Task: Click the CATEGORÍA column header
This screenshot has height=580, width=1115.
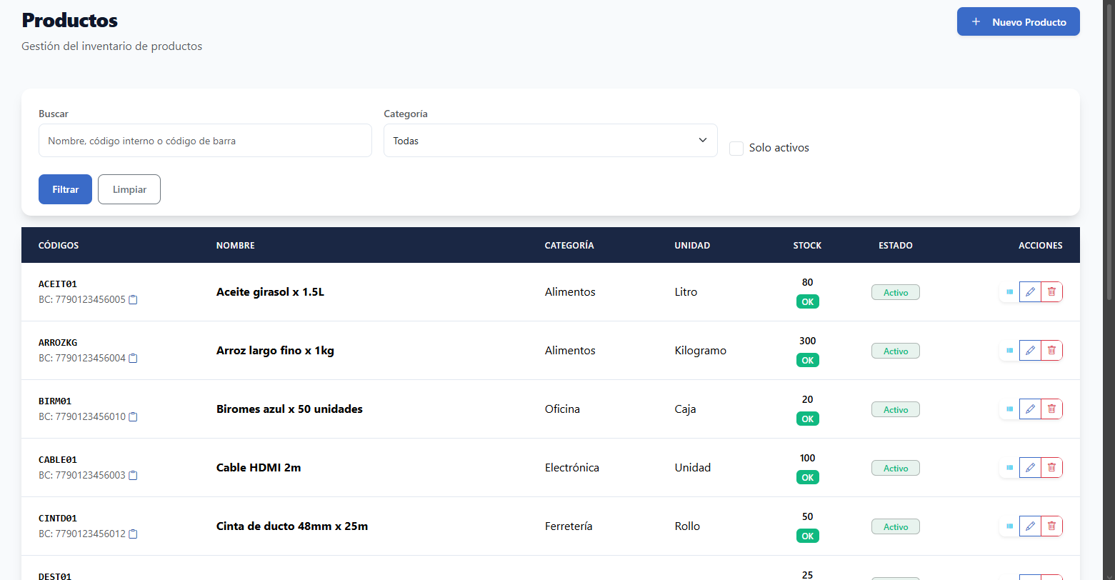Action: tap(569, 246)
